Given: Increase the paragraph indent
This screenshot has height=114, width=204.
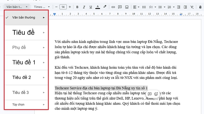Looking at the screenshot, I should point(185,7).
